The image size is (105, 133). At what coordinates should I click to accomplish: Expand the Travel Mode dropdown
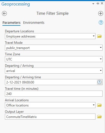pos(101,48)
